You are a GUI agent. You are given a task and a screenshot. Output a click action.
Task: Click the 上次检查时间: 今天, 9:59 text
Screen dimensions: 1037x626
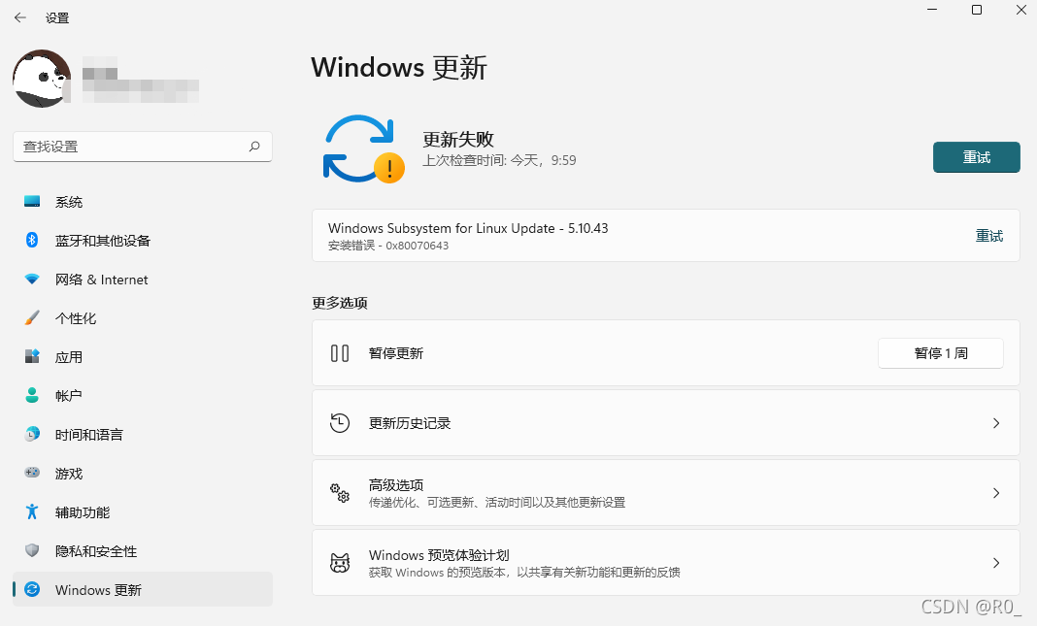click(499, 160)
